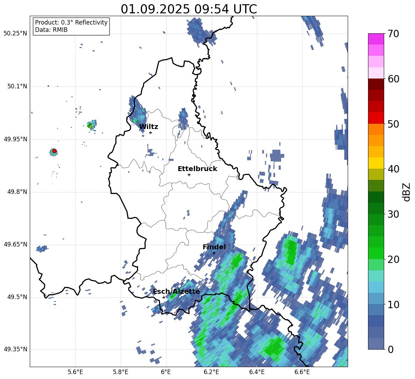415x379 pixels.
Task: Click the Data: RMIB label
Action: [x=51, y=30]
